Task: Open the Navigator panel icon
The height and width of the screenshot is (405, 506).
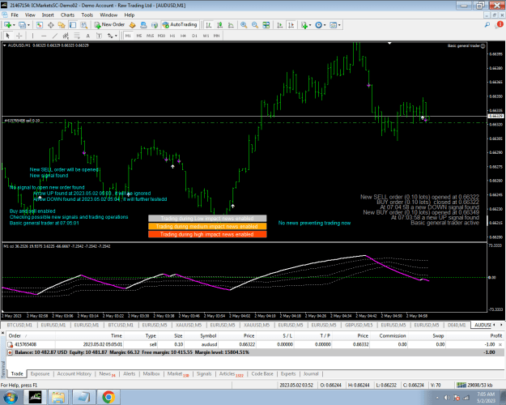Action: (62, 25)
